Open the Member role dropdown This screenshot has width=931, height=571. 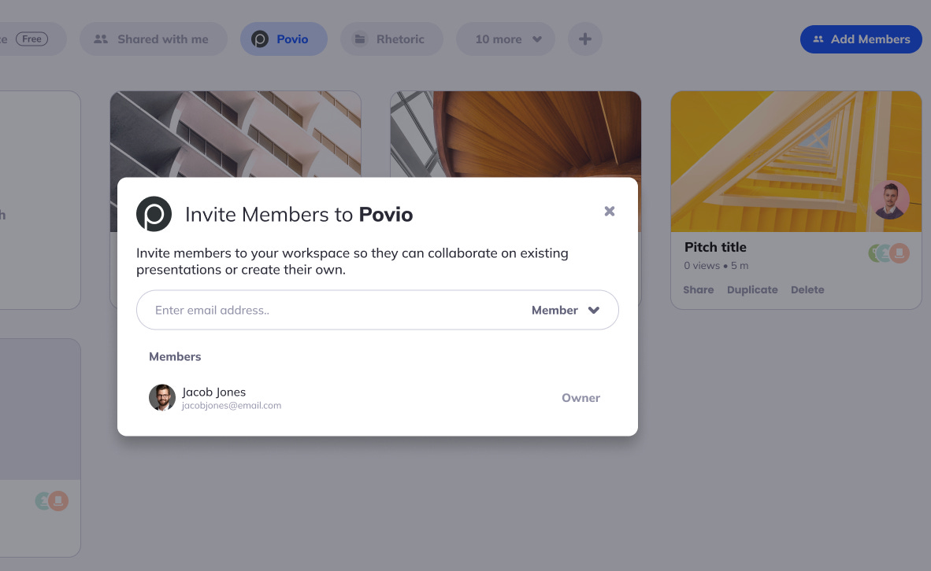pos(566,310)
